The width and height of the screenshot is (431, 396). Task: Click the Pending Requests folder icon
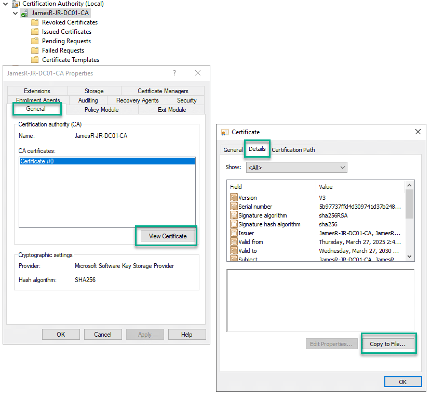point(35,41)
